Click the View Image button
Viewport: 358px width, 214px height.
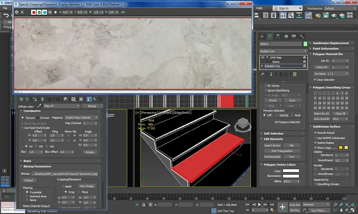pyautogui.click(x=86, y=186)
